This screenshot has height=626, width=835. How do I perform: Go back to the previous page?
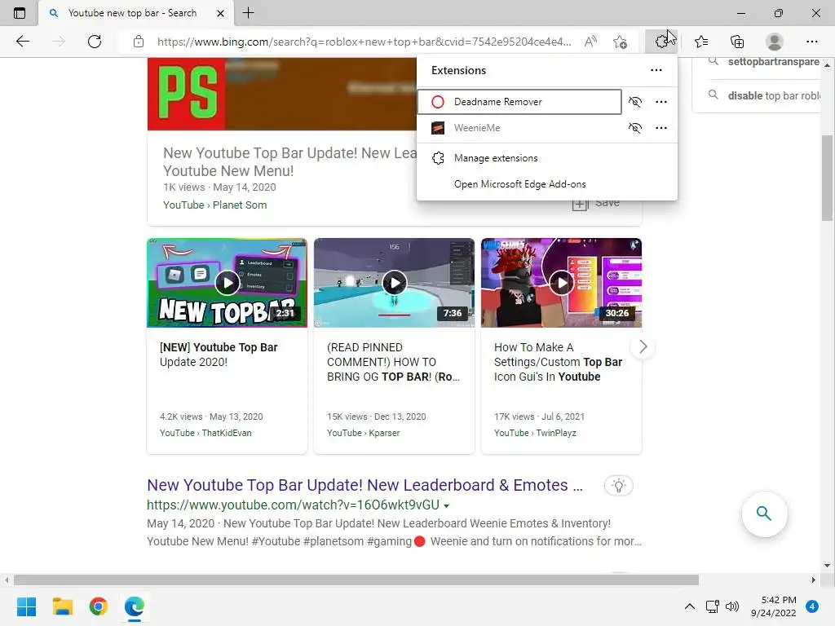pos(22,42)
